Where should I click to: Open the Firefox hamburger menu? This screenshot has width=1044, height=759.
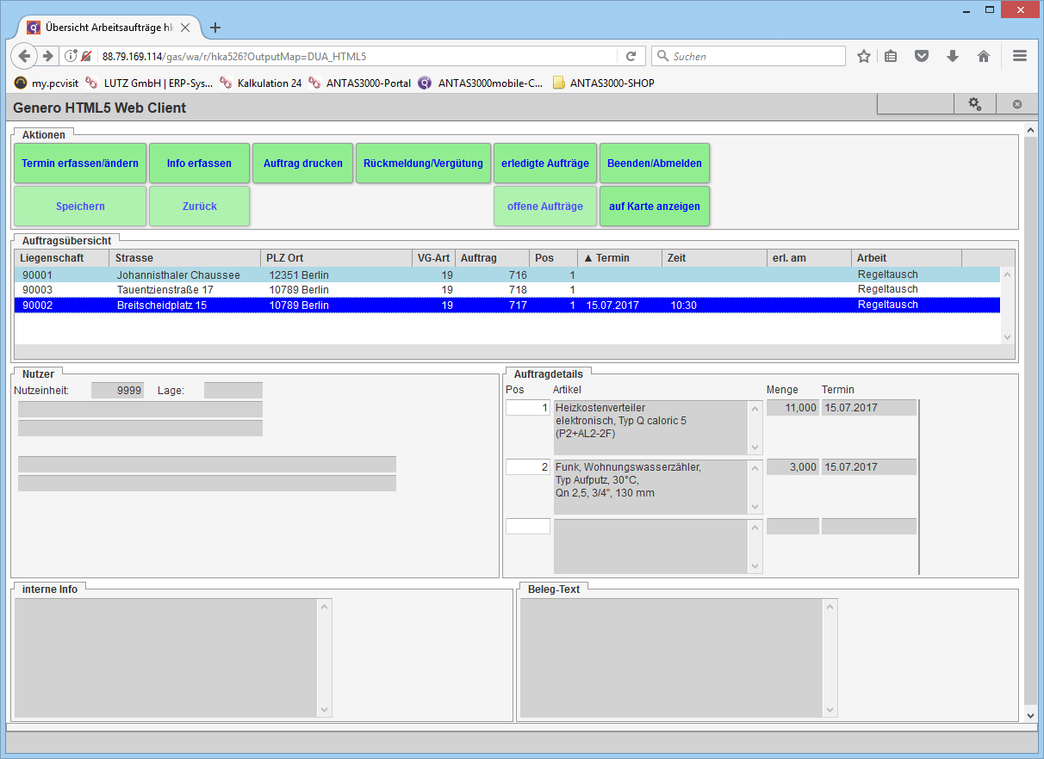(1020, 56)
